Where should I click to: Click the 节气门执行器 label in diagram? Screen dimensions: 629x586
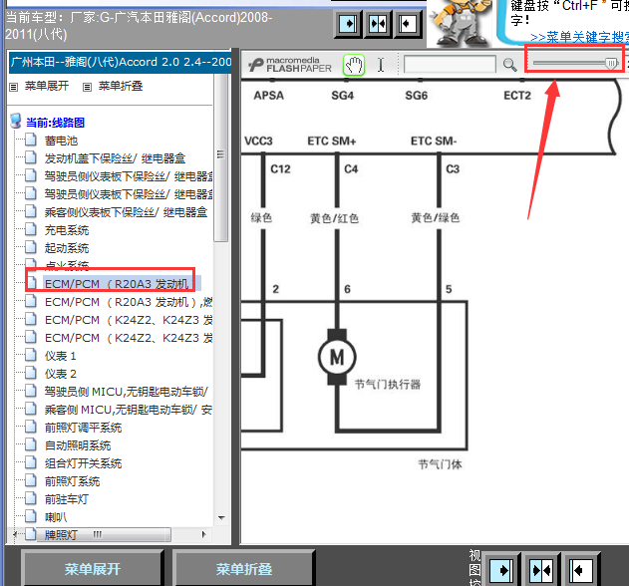pyautogui.click(x=388, y=385)
